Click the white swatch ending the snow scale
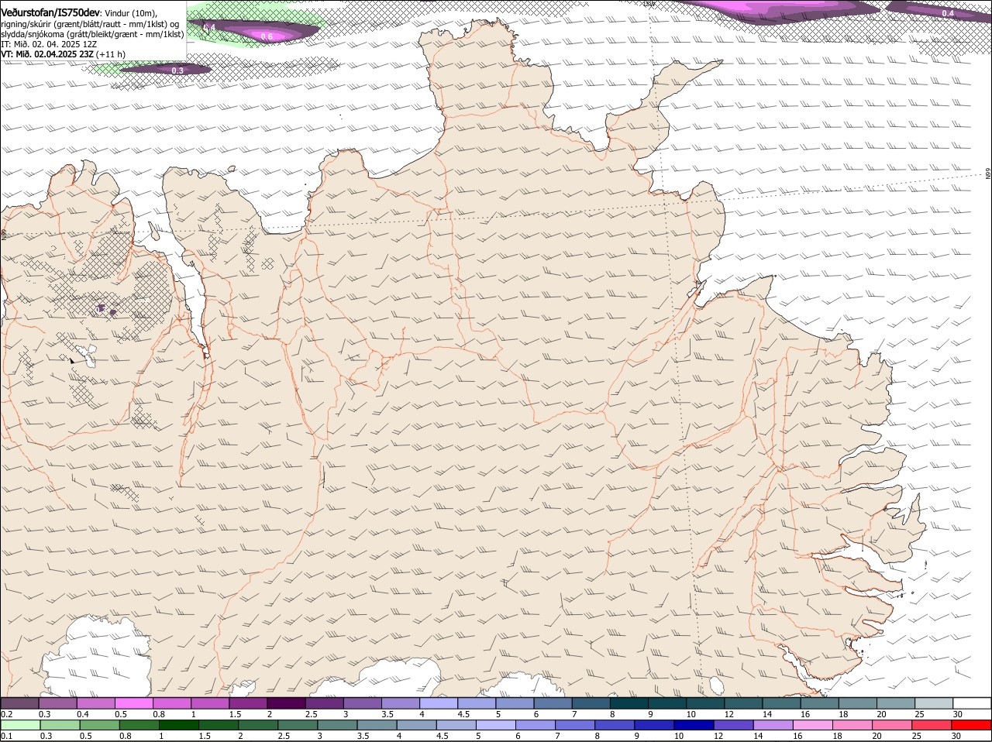Screen dimensions: 992x742 972,702
